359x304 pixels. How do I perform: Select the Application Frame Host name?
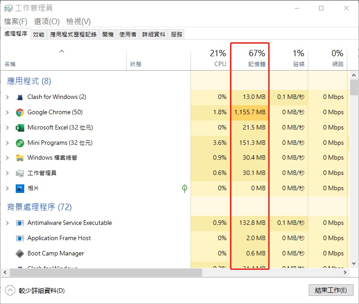[59, 238]
